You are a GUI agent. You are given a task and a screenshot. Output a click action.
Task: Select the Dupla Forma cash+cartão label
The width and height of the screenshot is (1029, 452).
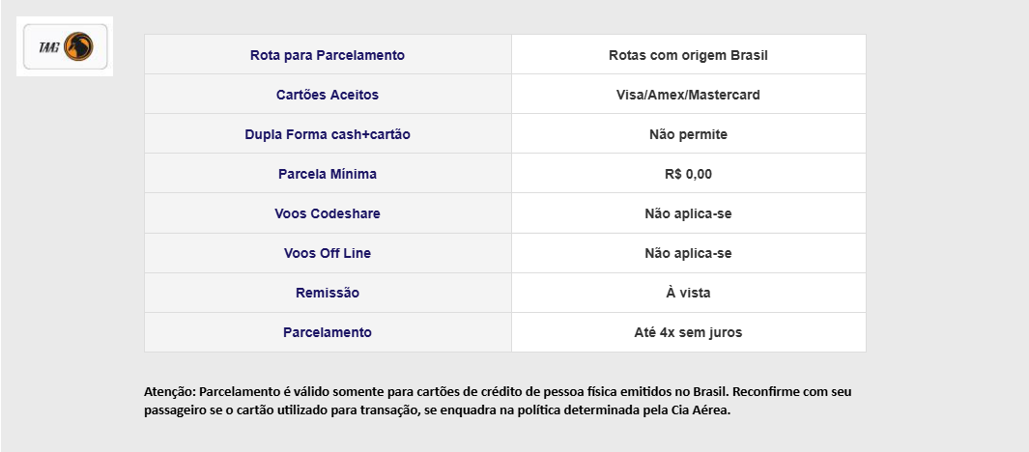[x=328, y=134]
